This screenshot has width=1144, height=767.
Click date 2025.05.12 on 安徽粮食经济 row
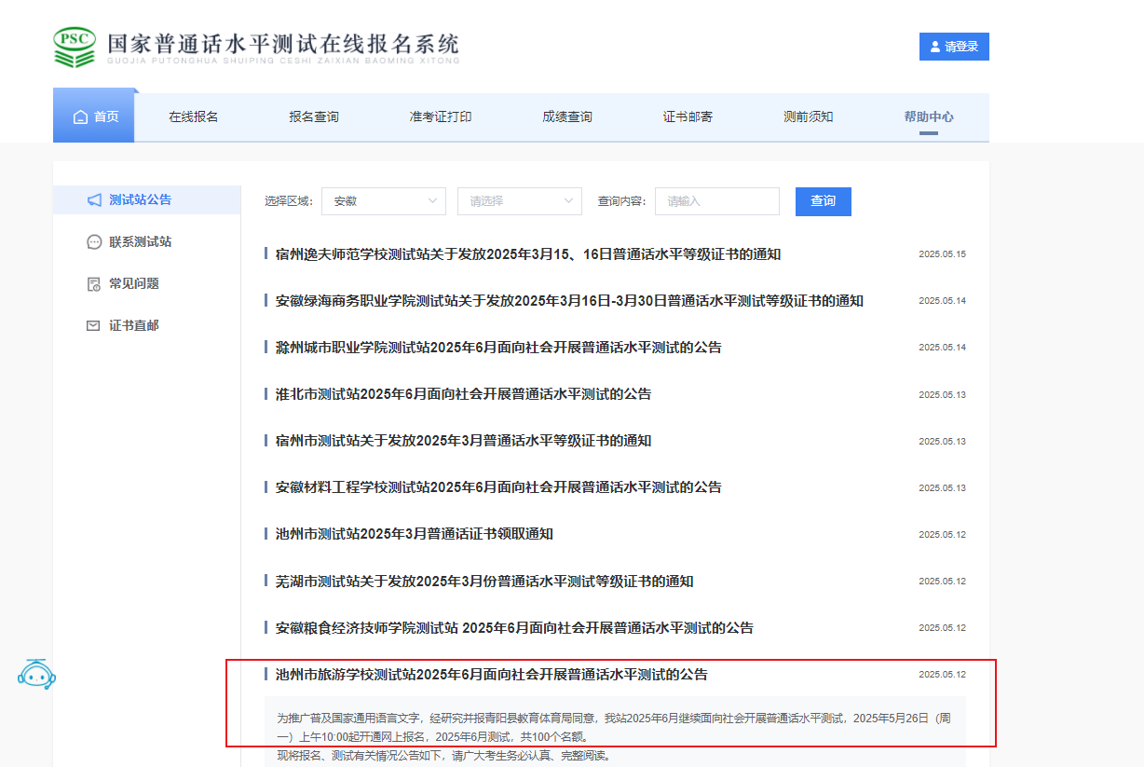coord(942,628)
